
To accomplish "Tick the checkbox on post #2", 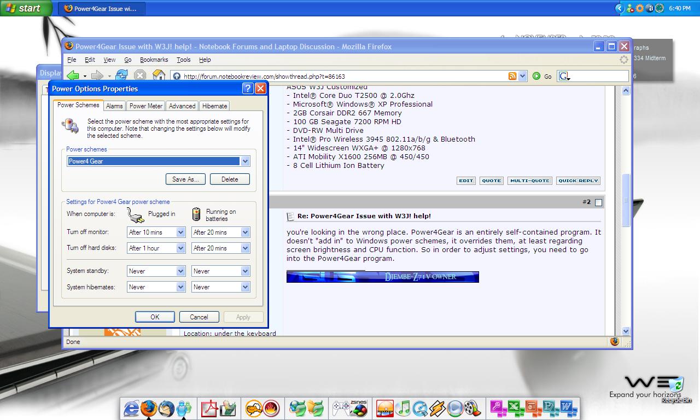I will coord(598,203).
